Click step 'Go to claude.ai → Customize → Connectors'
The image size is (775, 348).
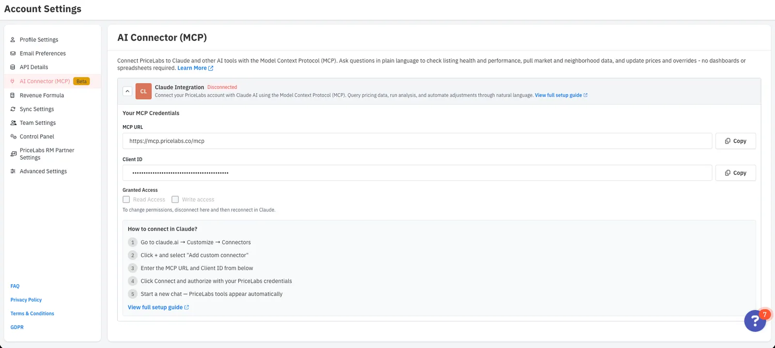point(196,242)
